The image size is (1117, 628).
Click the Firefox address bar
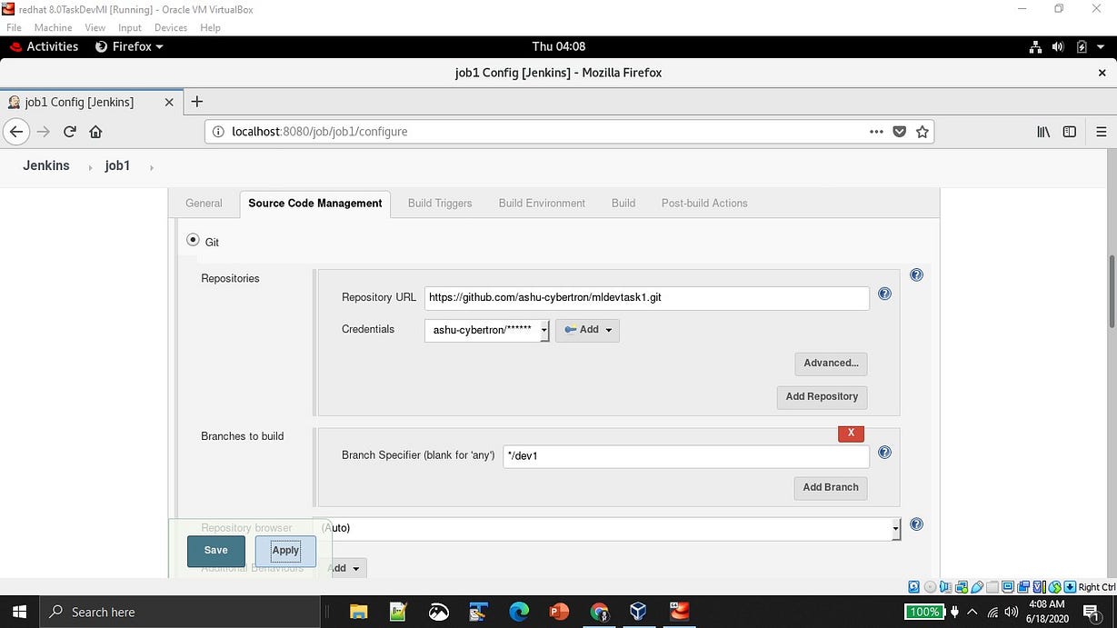click(x=569, y=132)
